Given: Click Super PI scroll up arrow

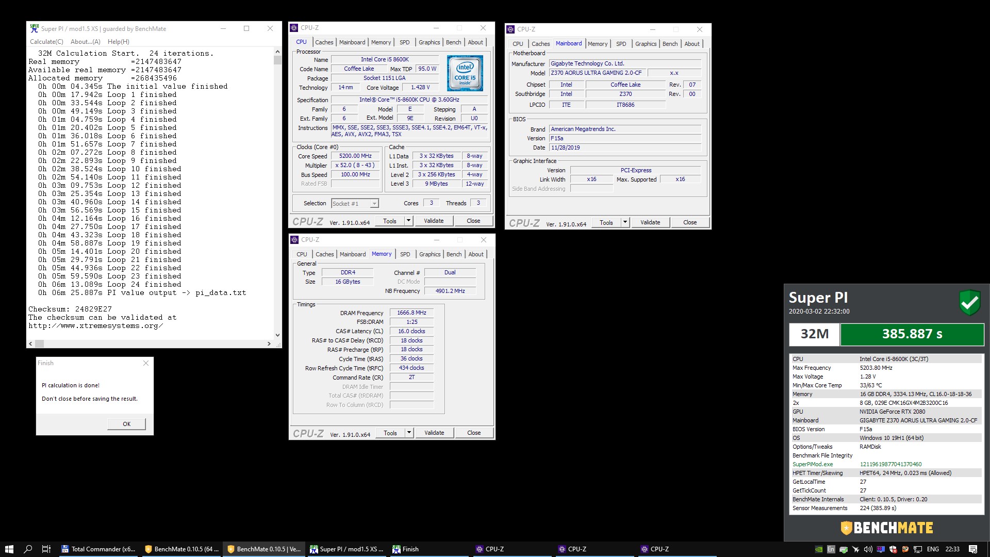Looking at the screenshot, I should tap(277, 52).
